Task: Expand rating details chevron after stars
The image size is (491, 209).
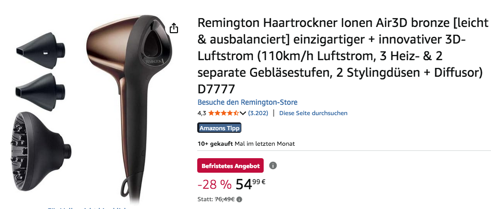Action: 243,113
